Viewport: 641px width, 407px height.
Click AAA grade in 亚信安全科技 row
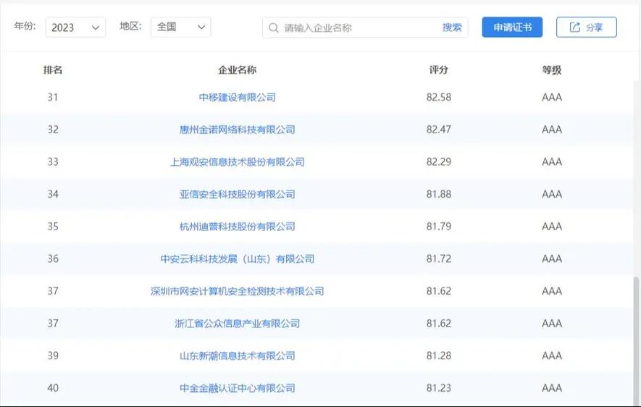(x=552, y=194)
